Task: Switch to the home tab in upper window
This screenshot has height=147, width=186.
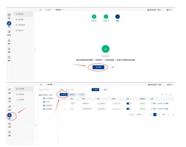Action: (x=41, y=10)
